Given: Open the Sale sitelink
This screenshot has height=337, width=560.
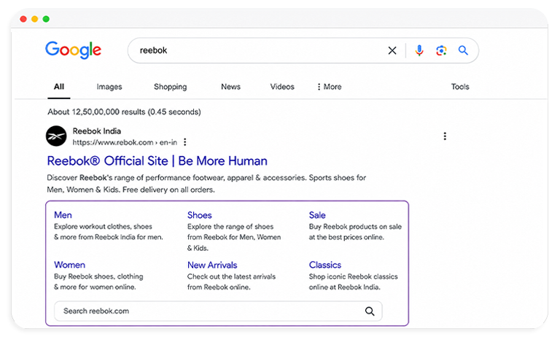Looking at the screenshot, I should pos(317,215).
